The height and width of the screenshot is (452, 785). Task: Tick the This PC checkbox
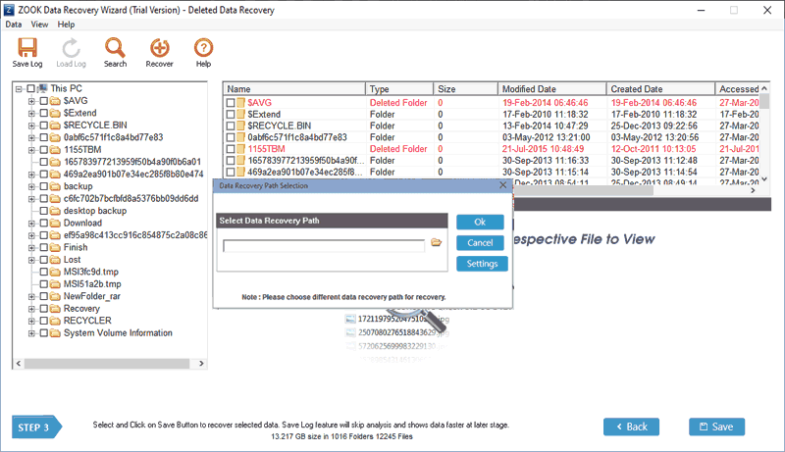pyautogui.click(x=31, y=88)
